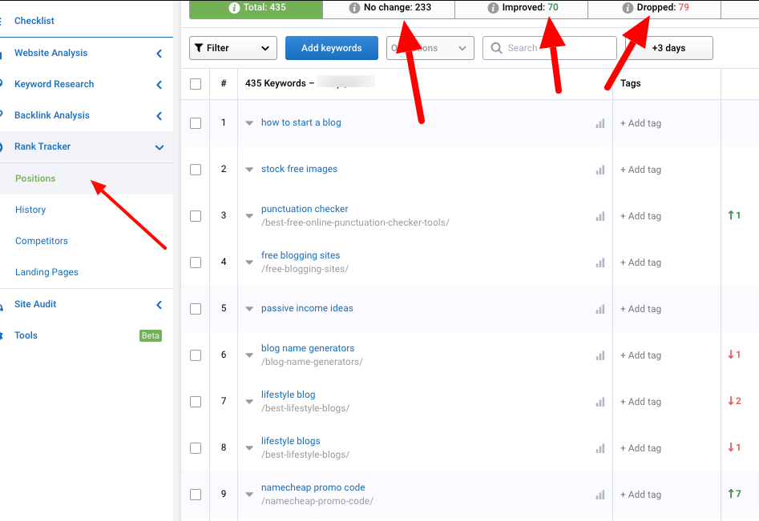759x521 pixels.
Task: Expand the 'punctuation checker' keyword row arrow
Action: pos(249,216)
